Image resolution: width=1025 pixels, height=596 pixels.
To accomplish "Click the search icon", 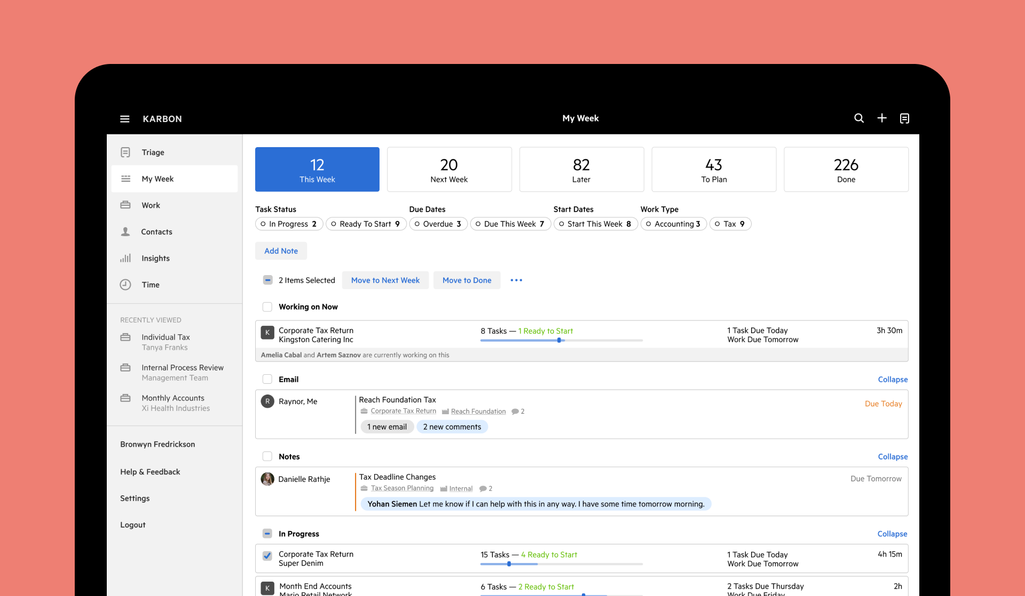I will click(x=859, y=118).
